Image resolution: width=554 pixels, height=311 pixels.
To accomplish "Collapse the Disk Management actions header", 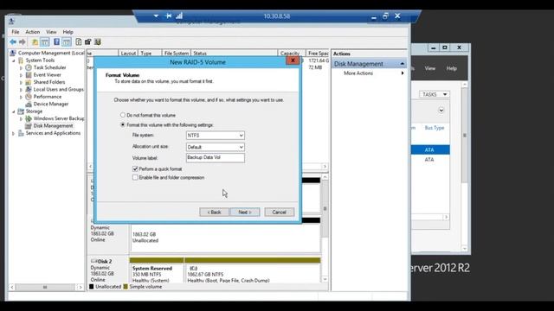I will pyautogui.click(x=402, y=64).
